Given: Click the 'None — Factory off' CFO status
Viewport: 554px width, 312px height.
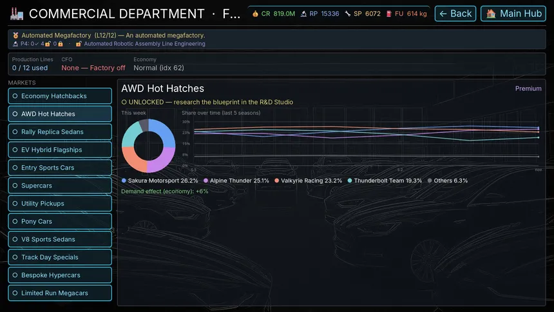Looking at the screenshot, I should click(x=93, y=68).
